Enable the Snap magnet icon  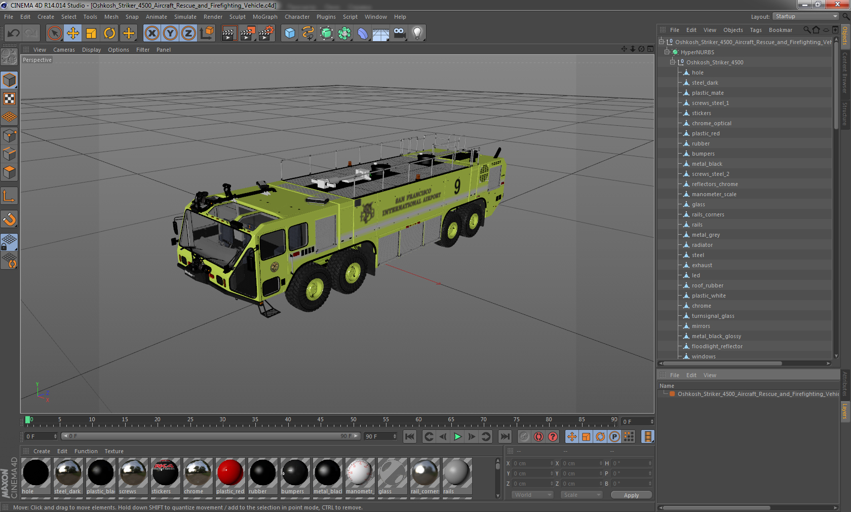[9, 219]
